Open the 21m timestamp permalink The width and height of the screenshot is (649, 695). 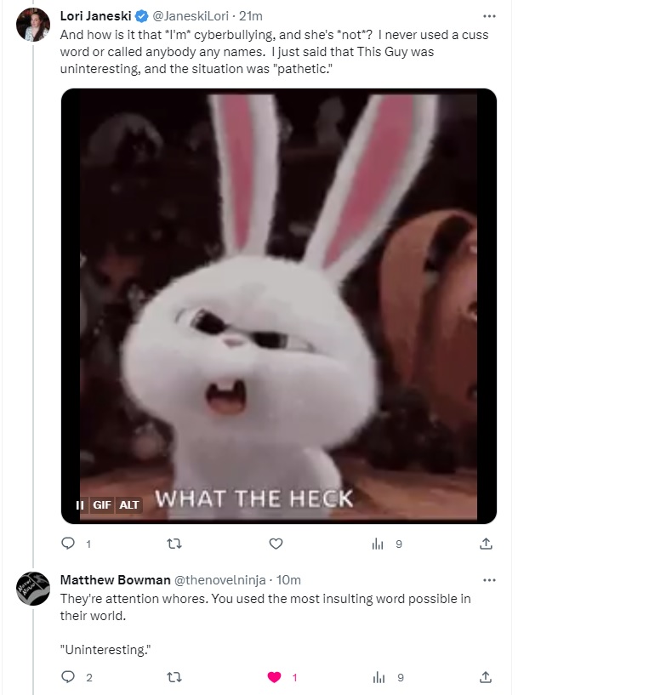tap(251, 16)
